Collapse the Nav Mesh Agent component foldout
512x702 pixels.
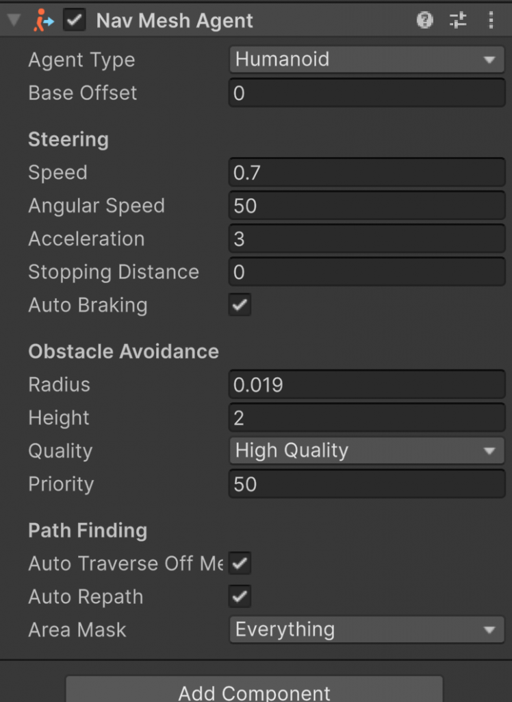click(14, 21)
